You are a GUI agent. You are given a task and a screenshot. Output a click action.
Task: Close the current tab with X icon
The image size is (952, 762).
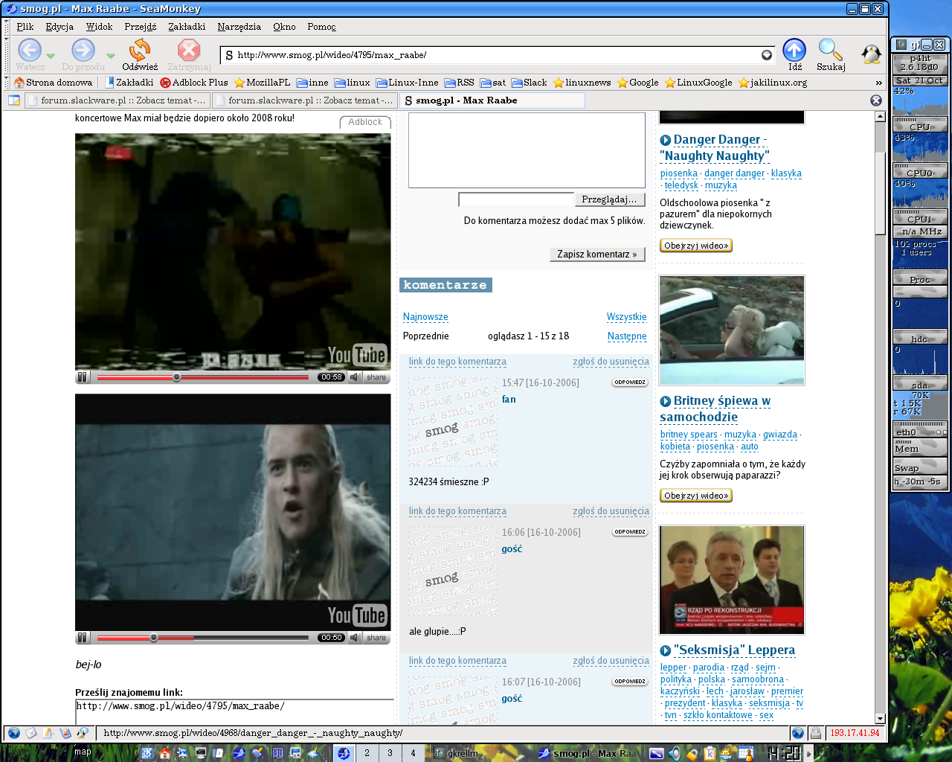(x=876, y=100)
